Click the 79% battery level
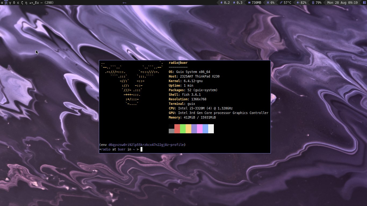This screenshot has height=206, width=367. pos(318,3)
